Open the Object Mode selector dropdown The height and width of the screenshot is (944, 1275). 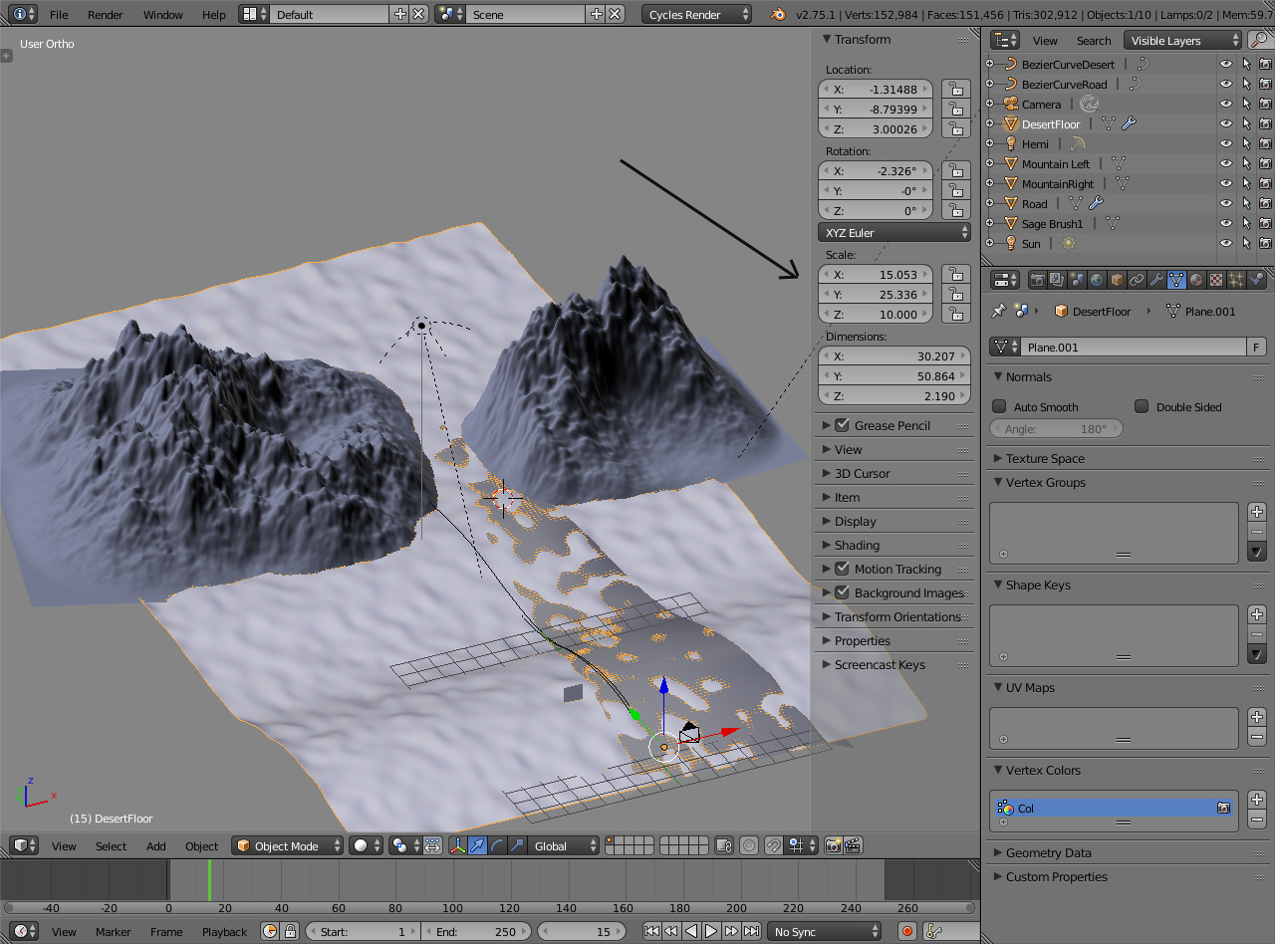pos(288,845)
